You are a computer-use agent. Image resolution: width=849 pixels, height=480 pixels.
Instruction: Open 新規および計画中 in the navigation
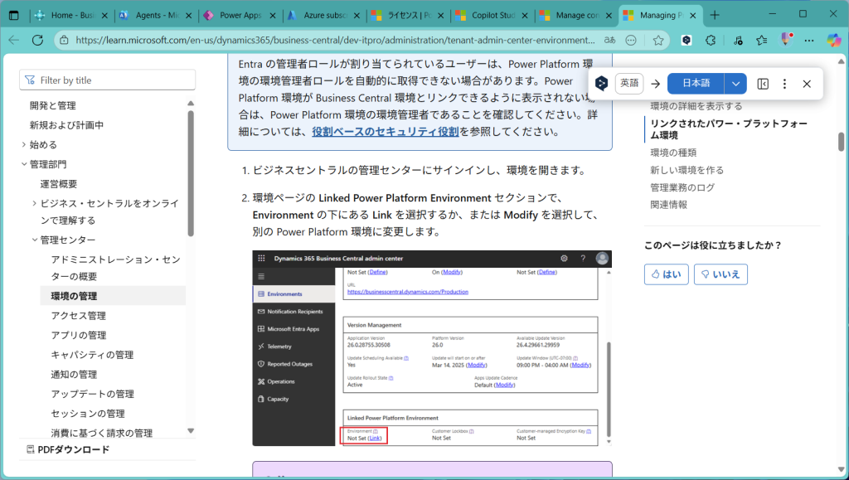click(x=66, y=125)
